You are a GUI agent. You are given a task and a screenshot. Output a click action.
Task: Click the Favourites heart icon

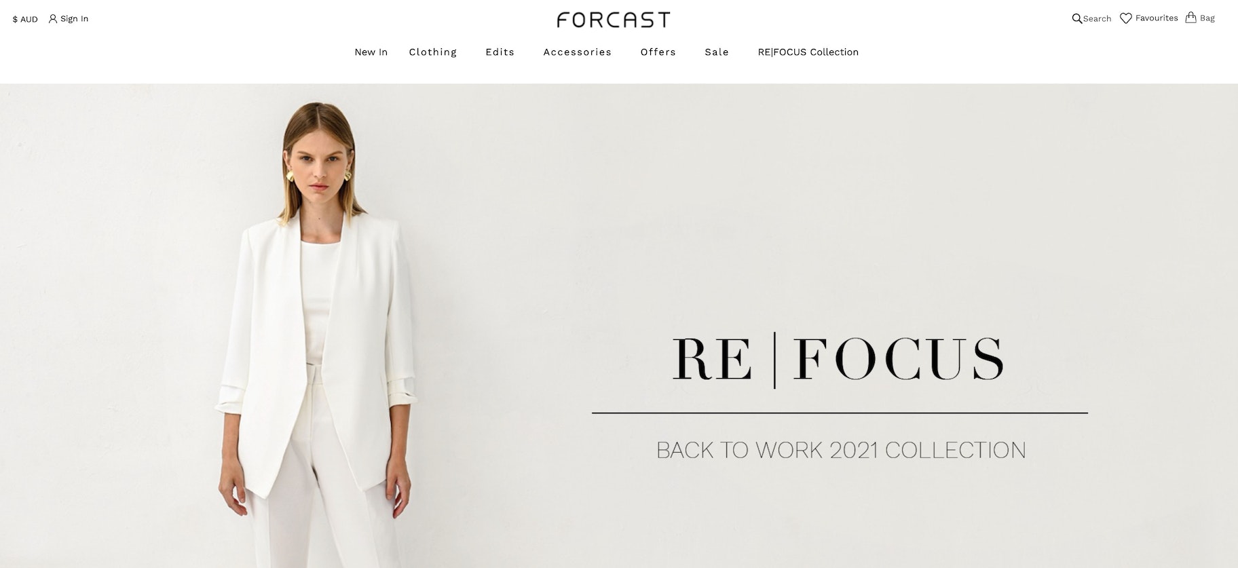[x=1125, y=18]
